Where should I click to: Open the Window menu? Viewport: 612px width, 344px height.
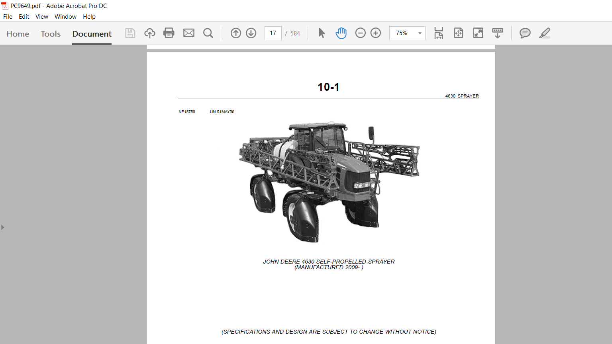pos(65,17)
